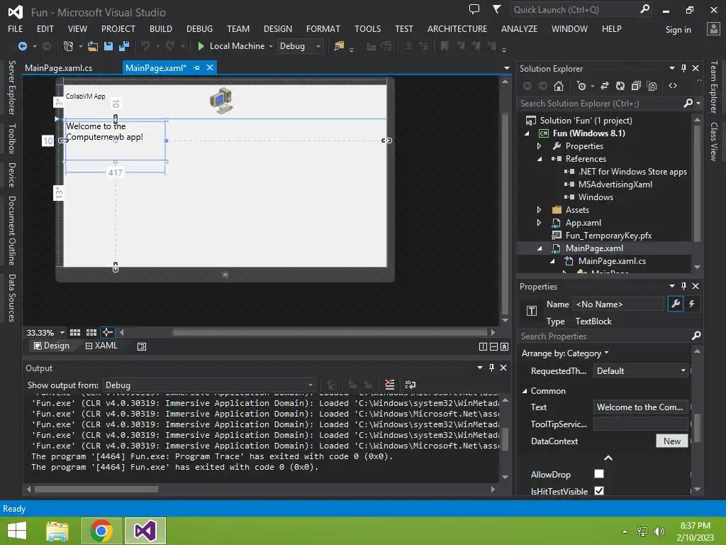Image resolution: width=726 pixels, height=545 pixels.
Task: Toggle word wrap in Output window
Action: pyautogui.click(x=411, y=385)
